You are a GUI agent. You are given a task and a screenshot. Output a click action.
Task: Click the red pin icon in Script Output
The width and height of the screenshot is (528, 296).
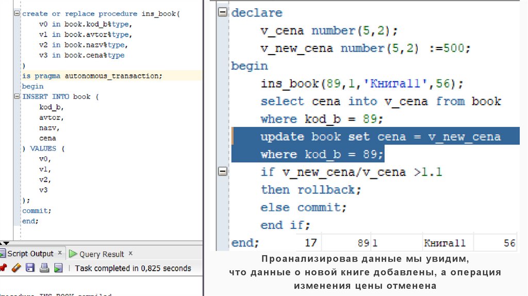pos(3,268)
